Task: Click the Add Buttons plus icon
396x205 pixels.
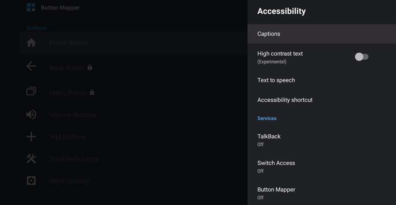Action: tap(31, 137)
